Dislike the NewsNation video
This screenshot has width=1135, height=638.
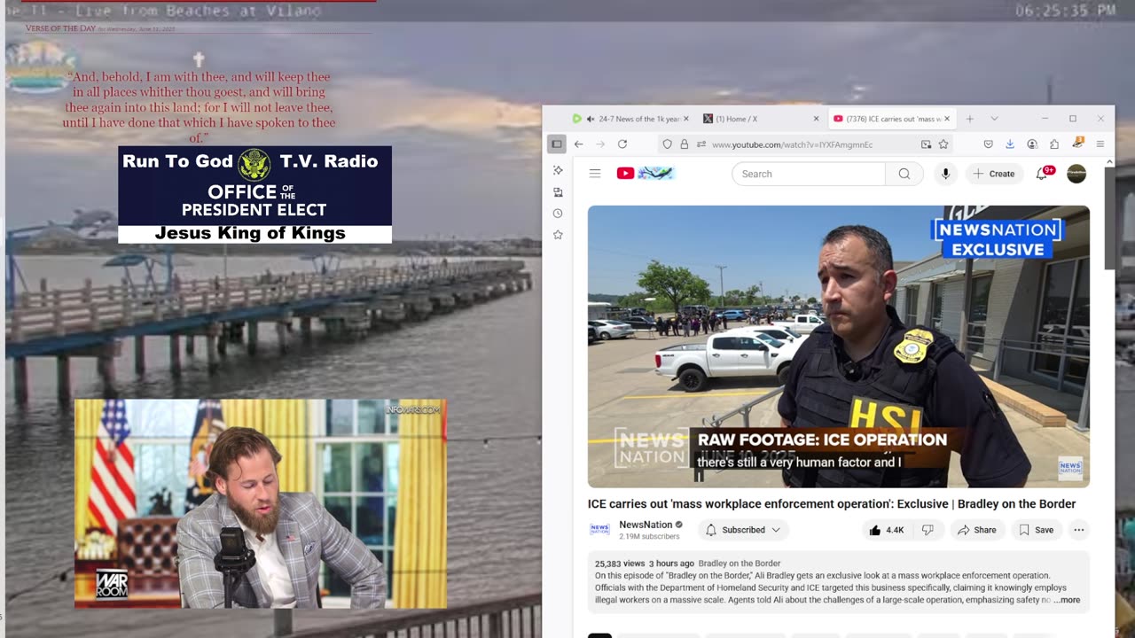928,530
